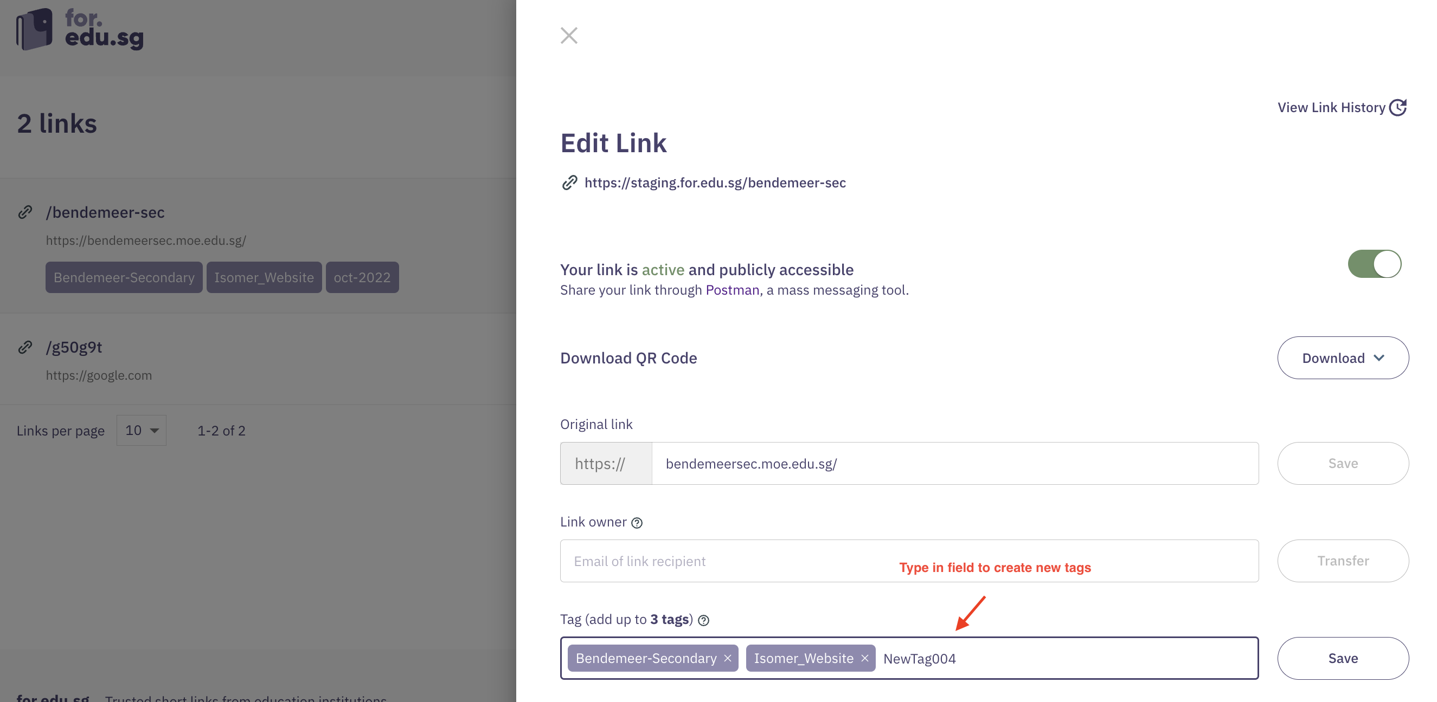Click the link icon next to /g50g9t
Viewport: 1437px width, 702px height.
tap(25, 347)
